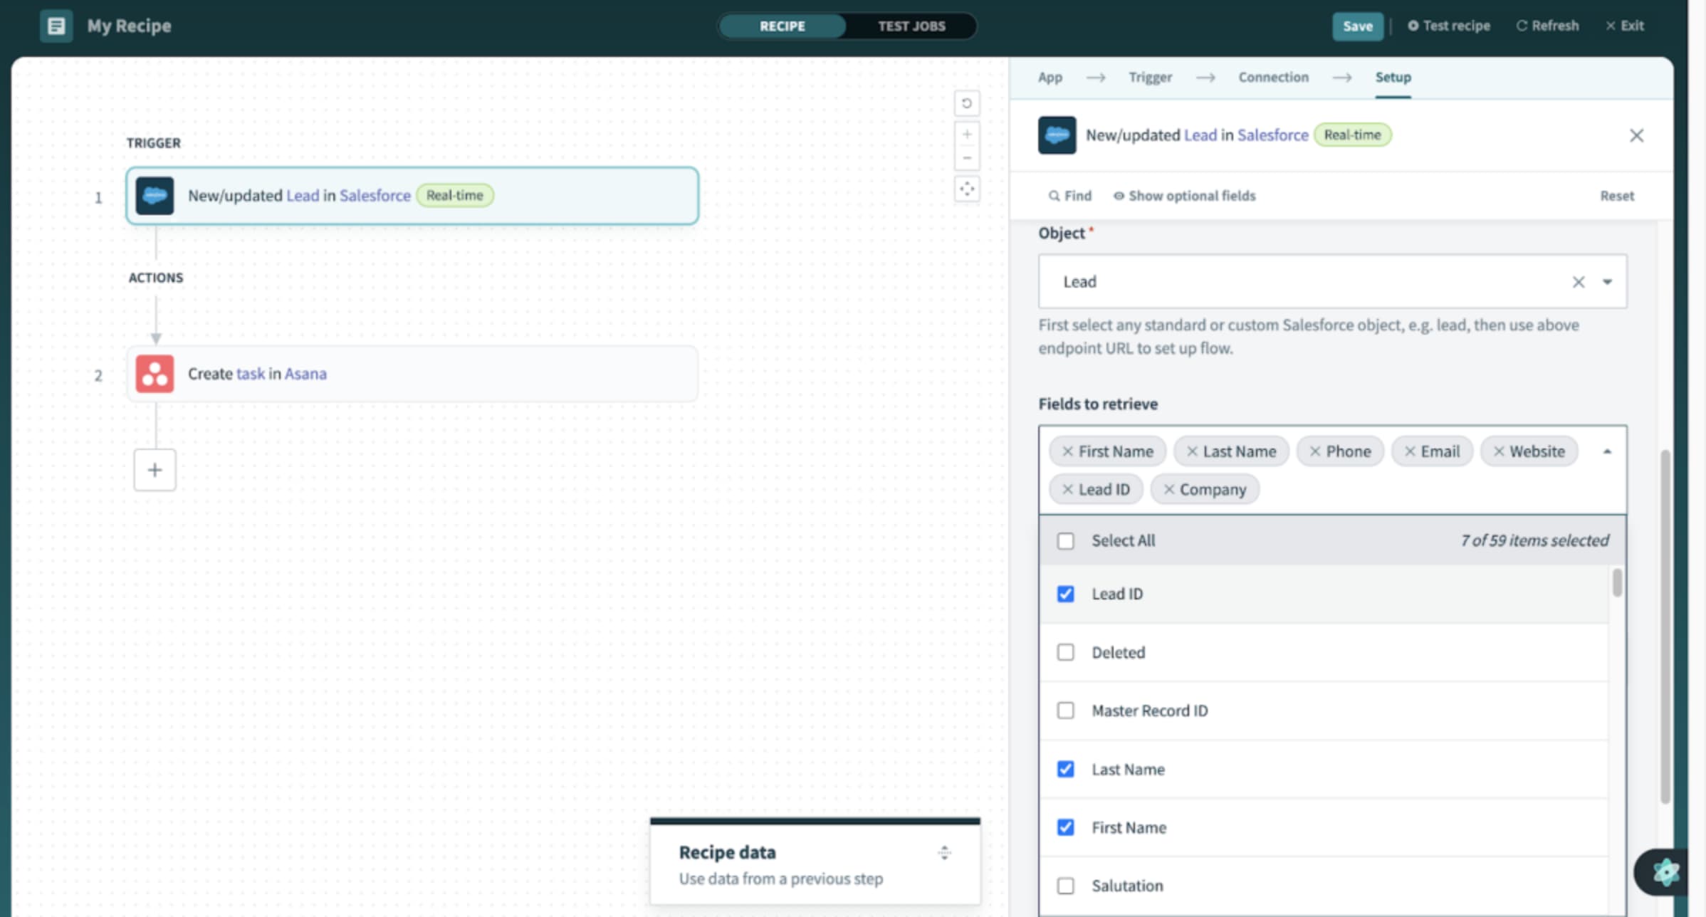
Task: Clear the Lead object selection
Action: coord(1578,282)
